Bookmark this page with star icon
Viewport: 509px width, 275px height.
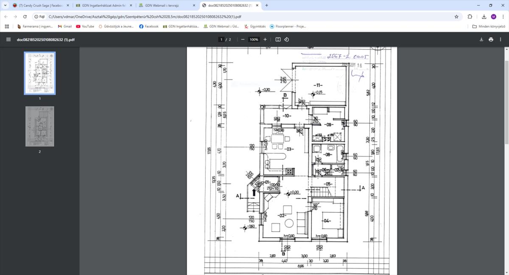(x=456, y=16)
